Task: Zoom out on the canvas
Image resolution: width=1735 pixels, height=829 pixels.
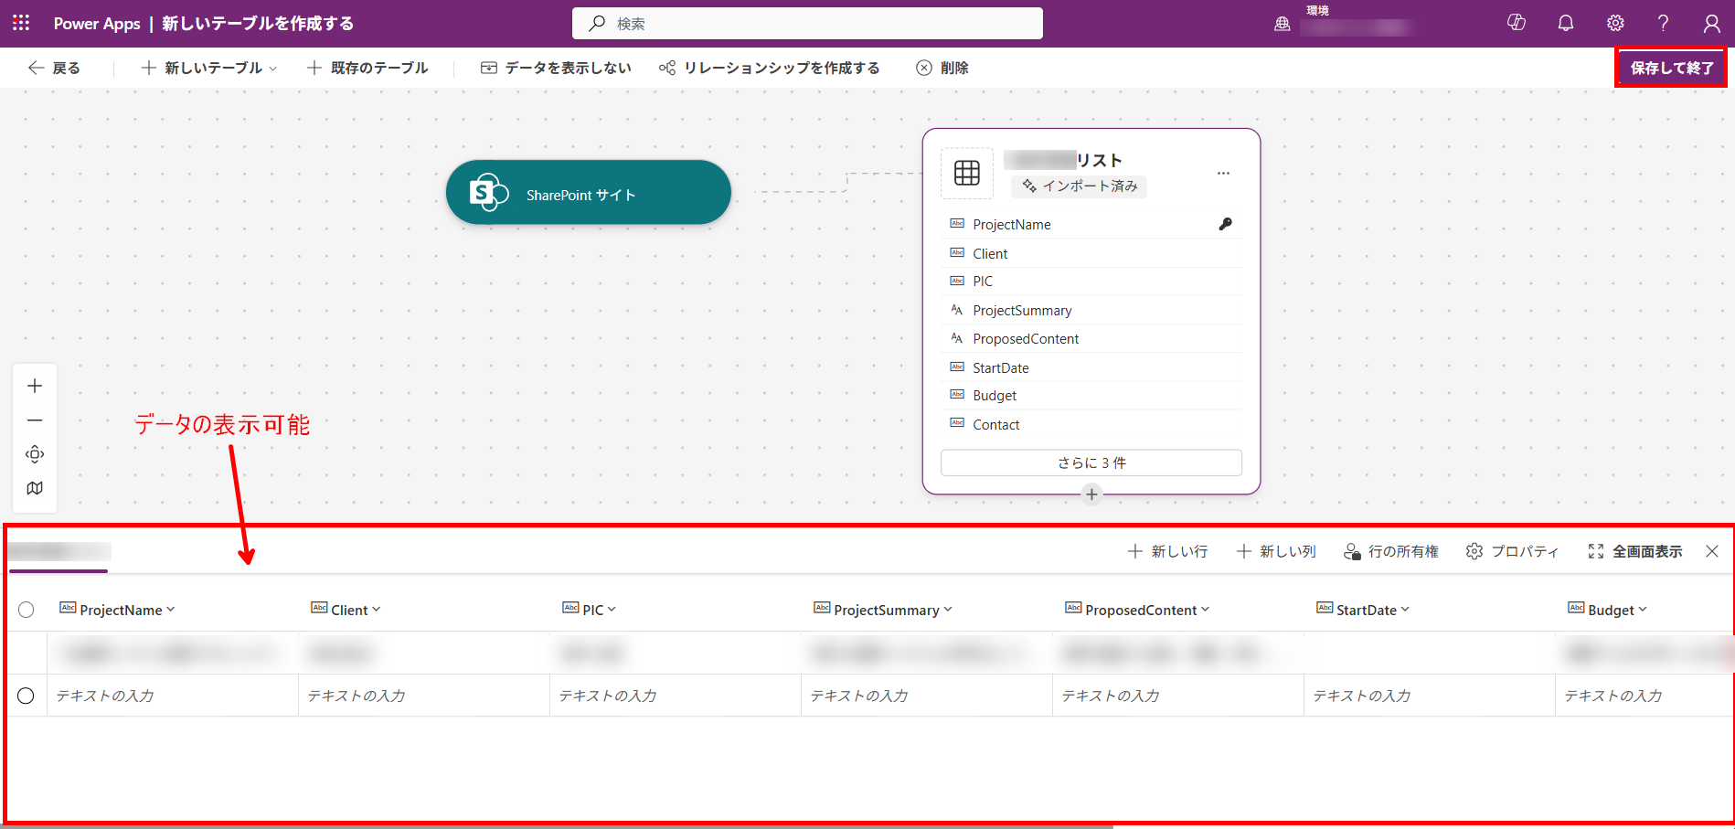Action: (x=35, y=420)
